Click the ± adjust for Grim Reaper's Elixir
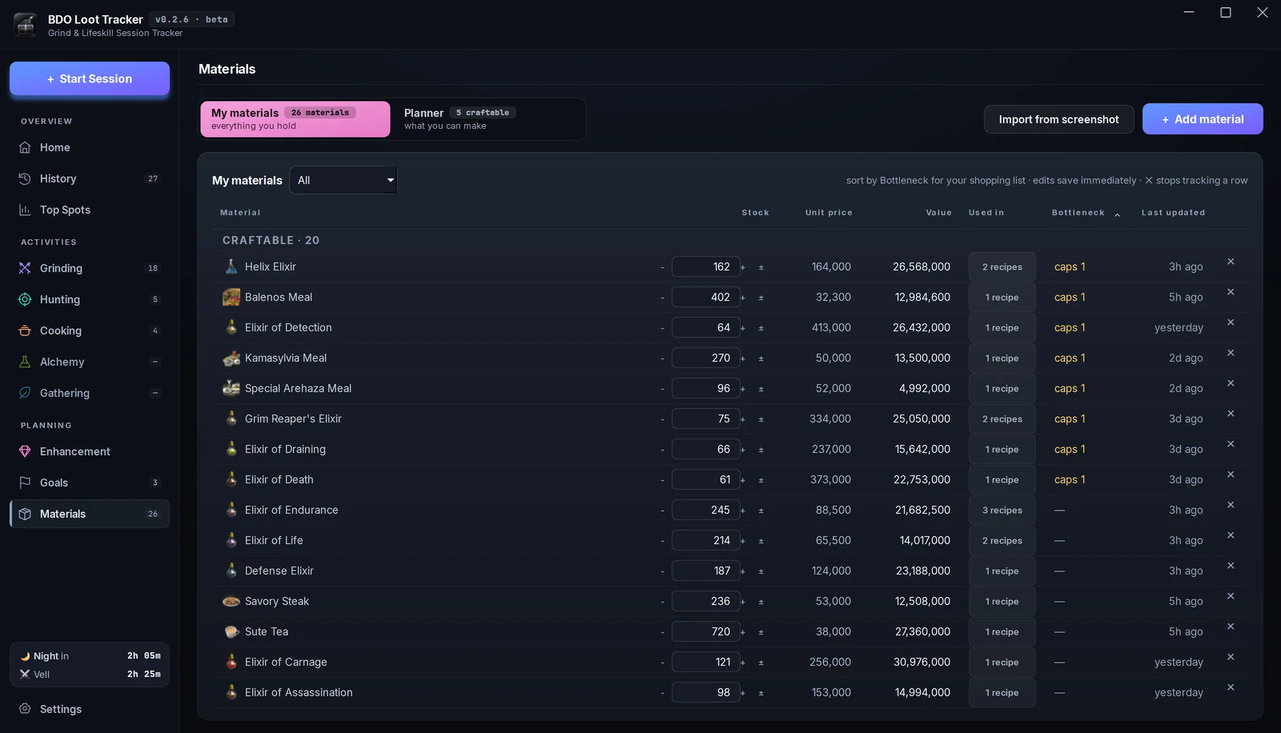Screen dimensions: 1281x733 click(761, 419)
